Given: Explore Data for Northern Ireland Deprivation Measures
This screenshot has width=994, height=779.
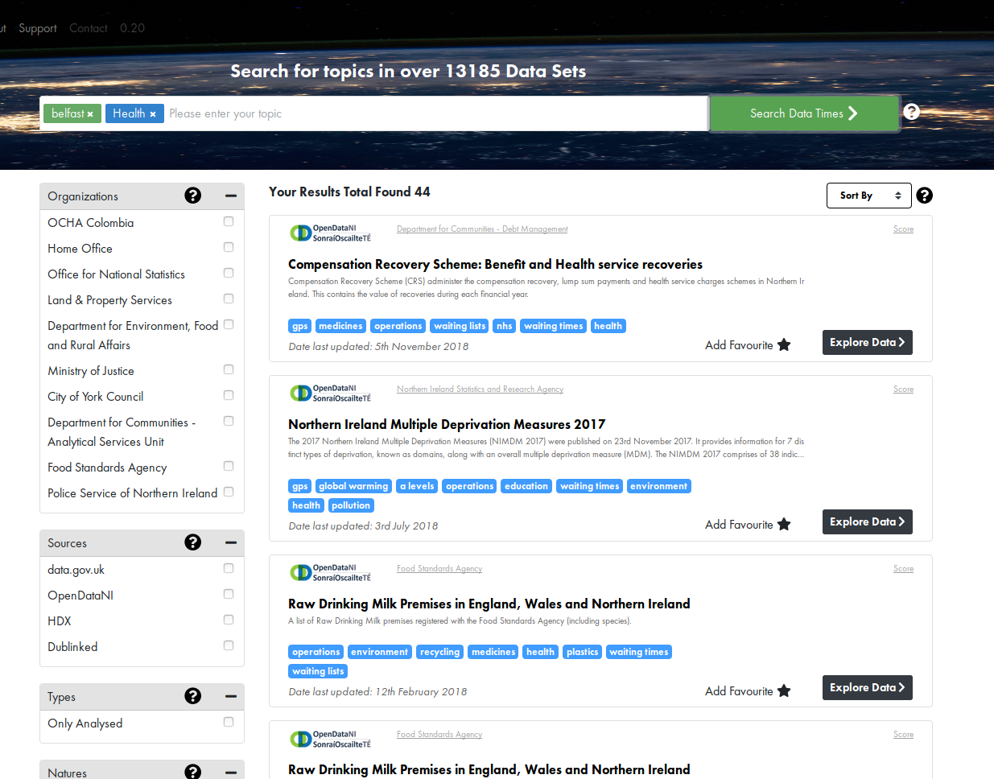Looking at the screenshot, I should 867,522.
